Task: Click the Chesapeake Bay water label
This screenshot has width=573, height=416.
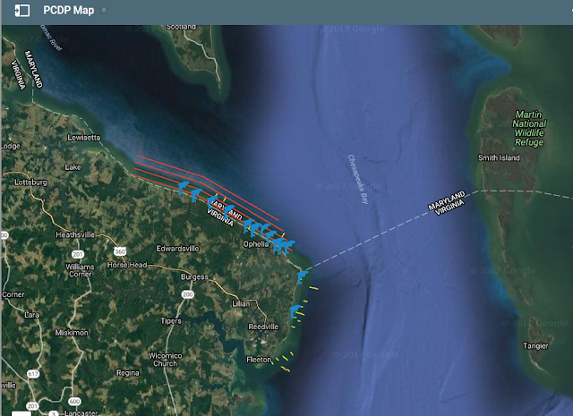Action: tap(358, 179)
